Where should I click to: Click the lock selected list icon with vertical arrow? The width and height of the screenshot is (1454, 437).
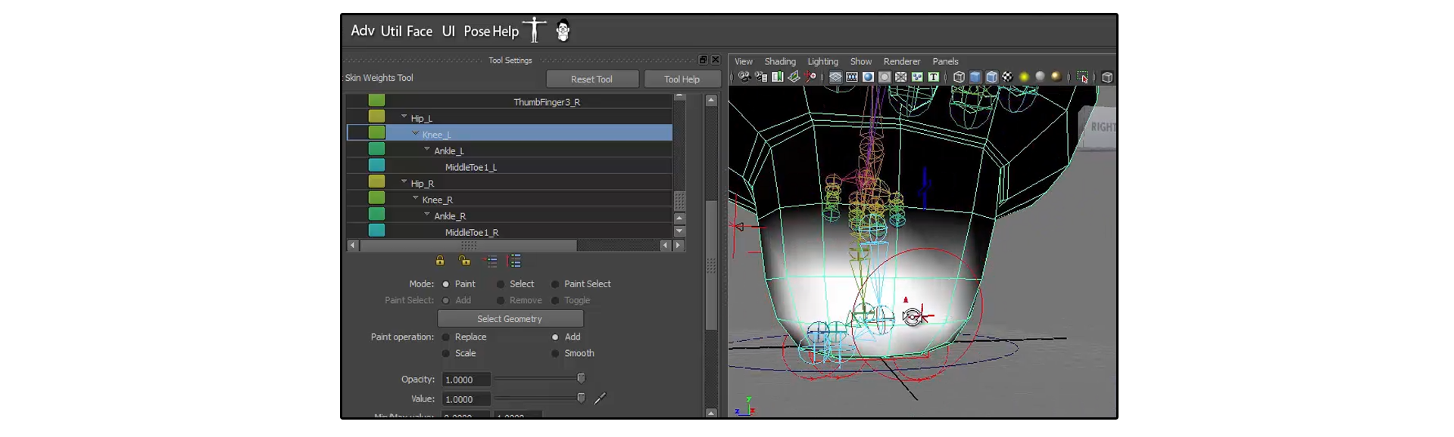tap(515, 261)
